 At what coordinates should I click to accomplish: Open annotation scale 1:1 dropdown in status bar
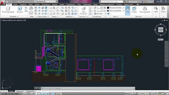141,94
